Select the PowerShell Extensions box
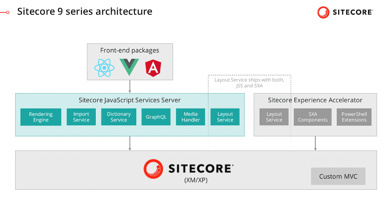This screenshot has height=218, width=386. [354, 117]
